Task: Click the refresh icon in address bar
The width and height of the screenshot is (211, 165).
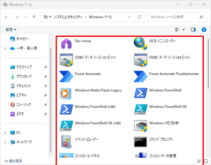Action: 139,17
